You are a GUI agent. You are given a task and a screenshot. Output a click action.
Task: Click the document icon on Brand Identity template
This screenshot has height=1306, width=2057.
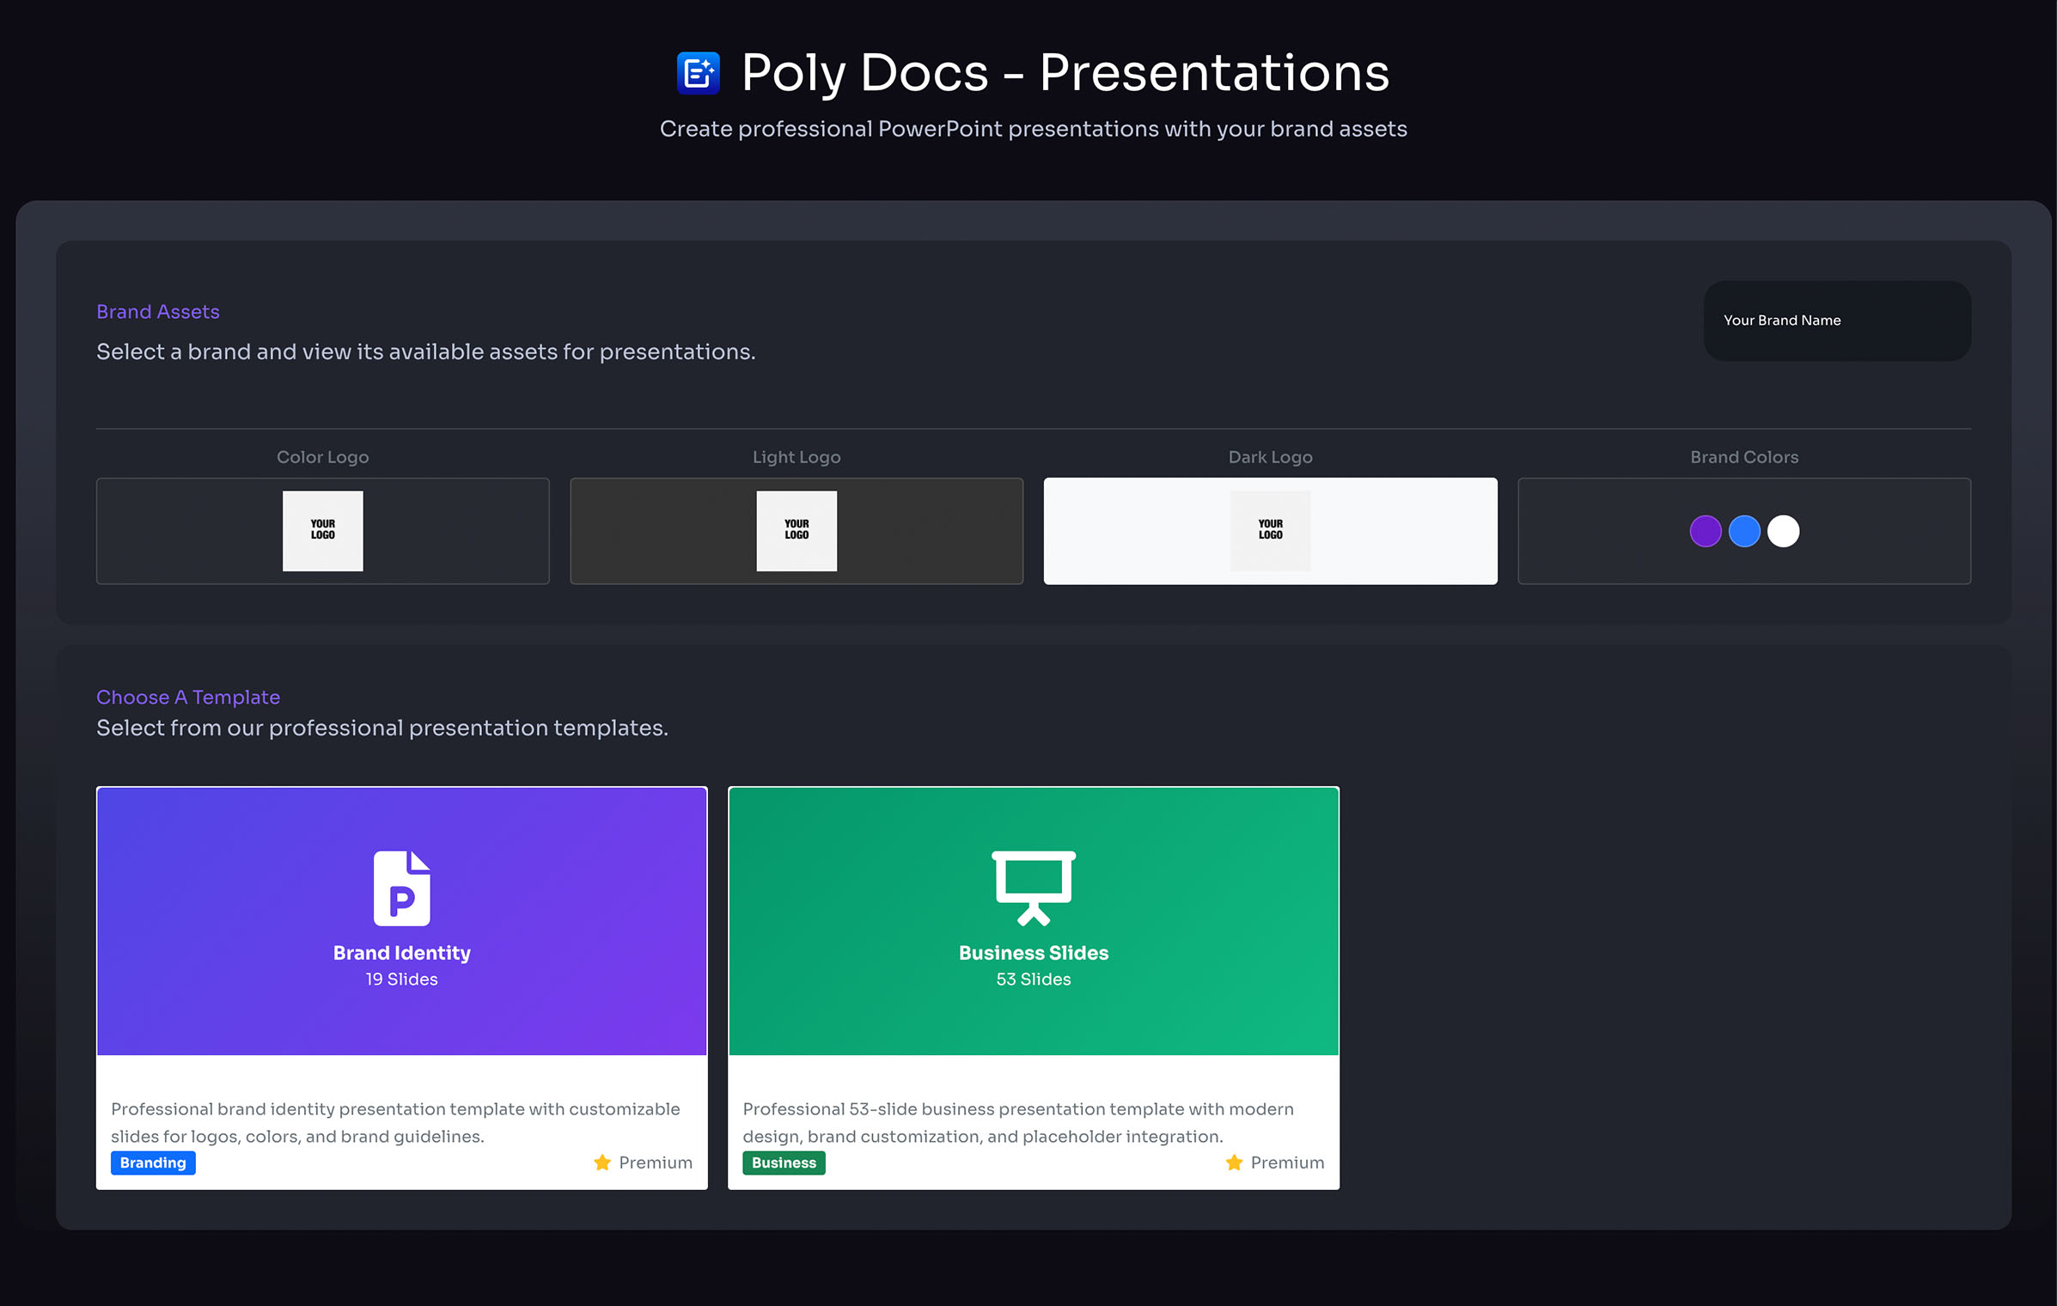tap(401, 888)
